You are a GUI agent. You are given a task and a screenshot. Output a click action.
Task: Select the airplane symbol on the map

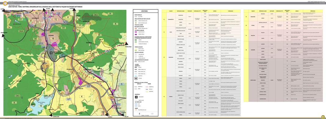[51, 53]
